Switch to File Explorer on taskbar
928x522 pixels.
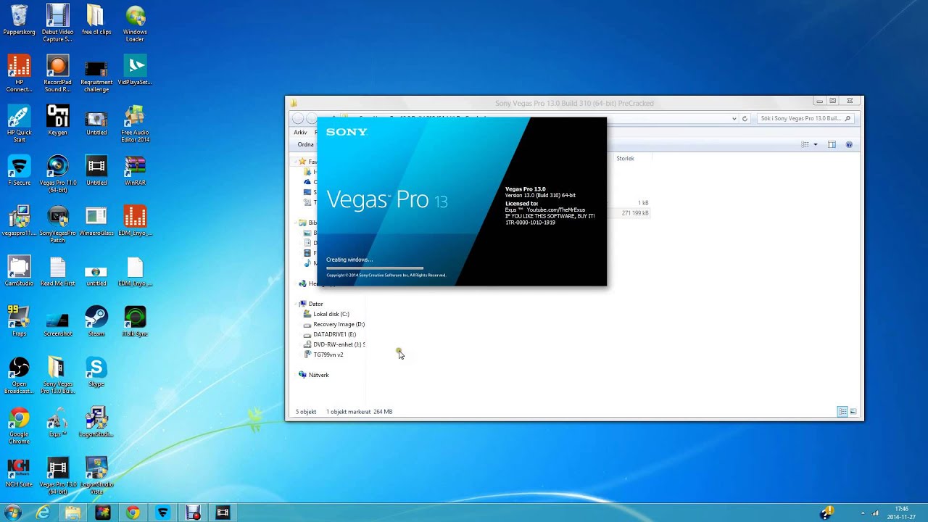click(73, 513)
